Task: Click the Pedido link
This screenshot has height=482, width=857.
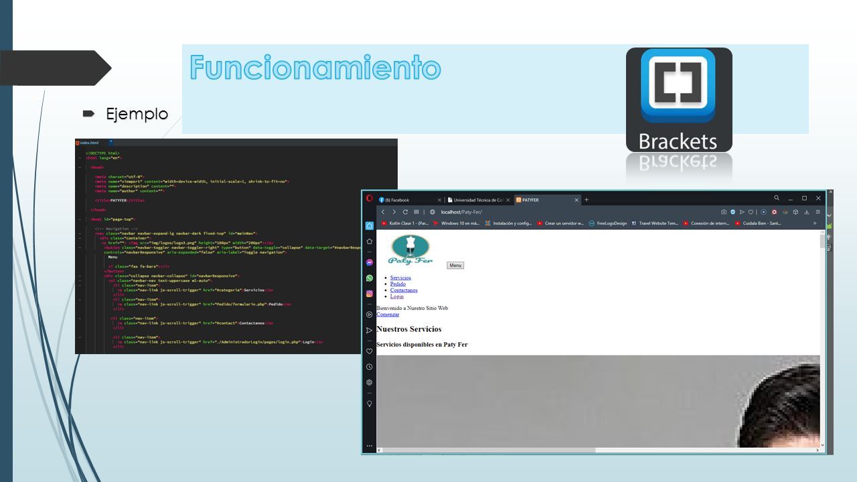Action: 398,284
